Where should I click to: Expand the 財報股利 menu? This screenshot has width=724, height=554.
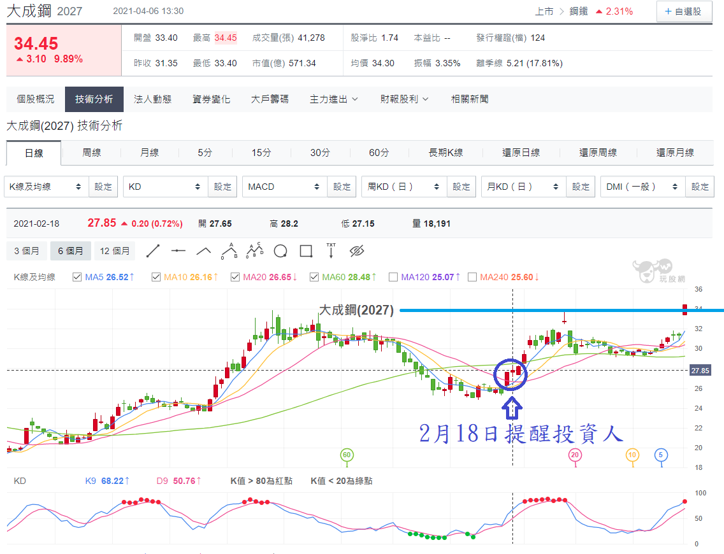[405, 99]
